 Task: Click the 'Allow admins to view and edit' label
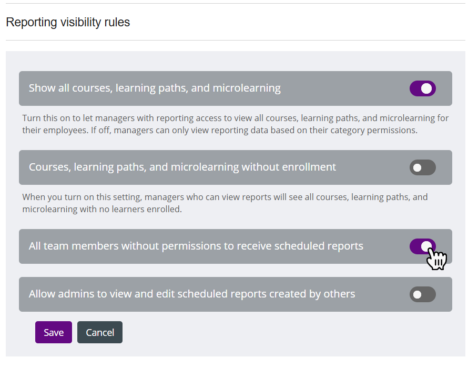[x=192, y=294]
